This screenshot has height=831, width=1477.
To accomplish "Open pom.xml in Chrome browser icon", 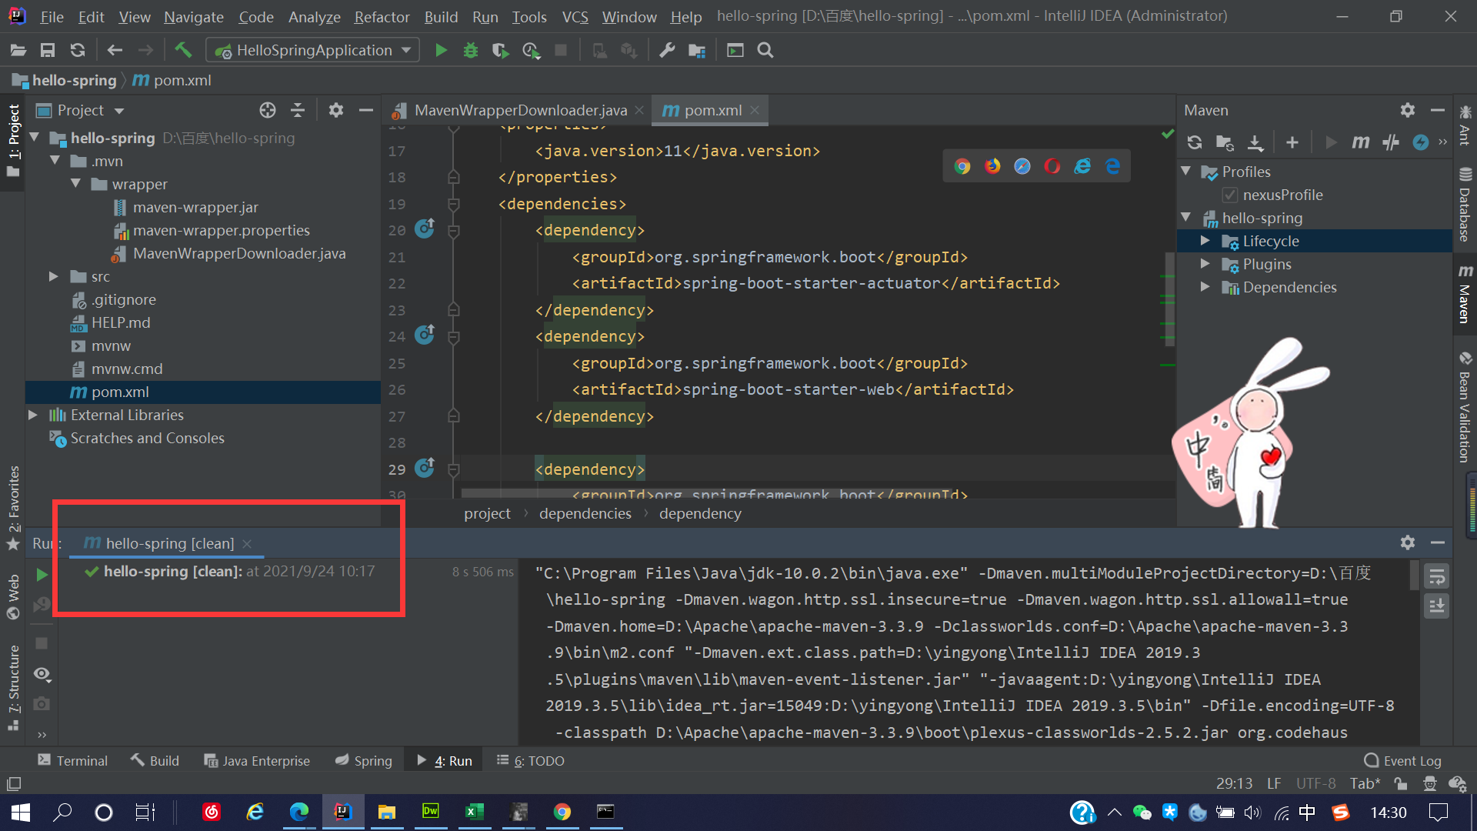I will 962,166.
